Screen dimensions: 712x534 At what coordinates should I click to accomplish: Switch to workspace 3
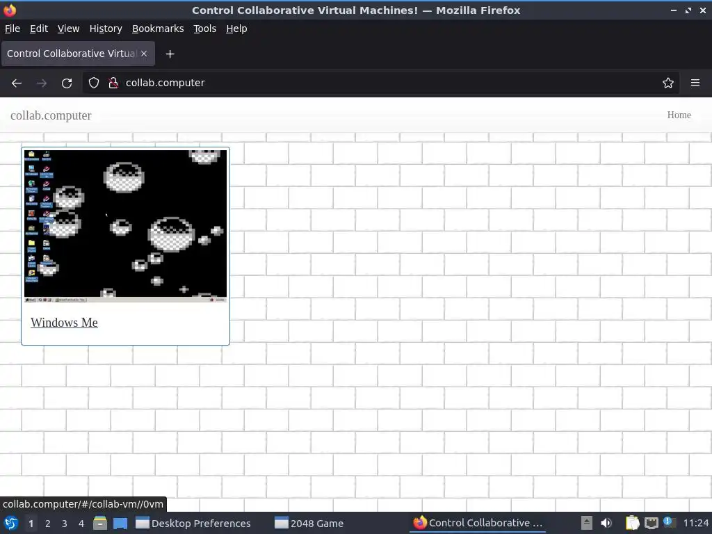(65, 524)
